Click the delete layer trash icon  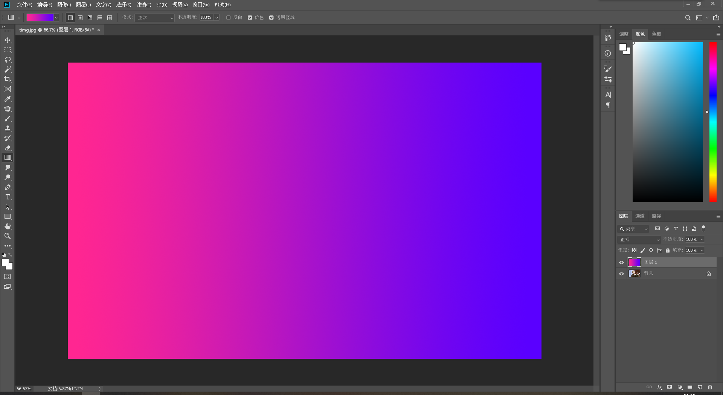tap(710, 387)
